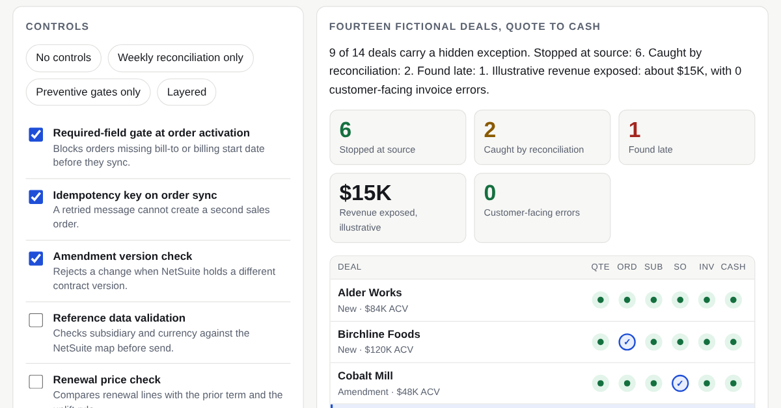Click the Stopped at source card
Screen dimensions: 781x408
[398, 137]
